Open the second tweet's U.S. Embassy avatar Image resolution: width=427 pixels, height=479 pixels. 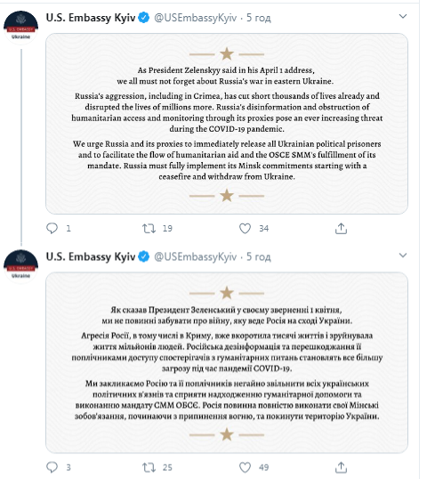[x=20, y=266]
